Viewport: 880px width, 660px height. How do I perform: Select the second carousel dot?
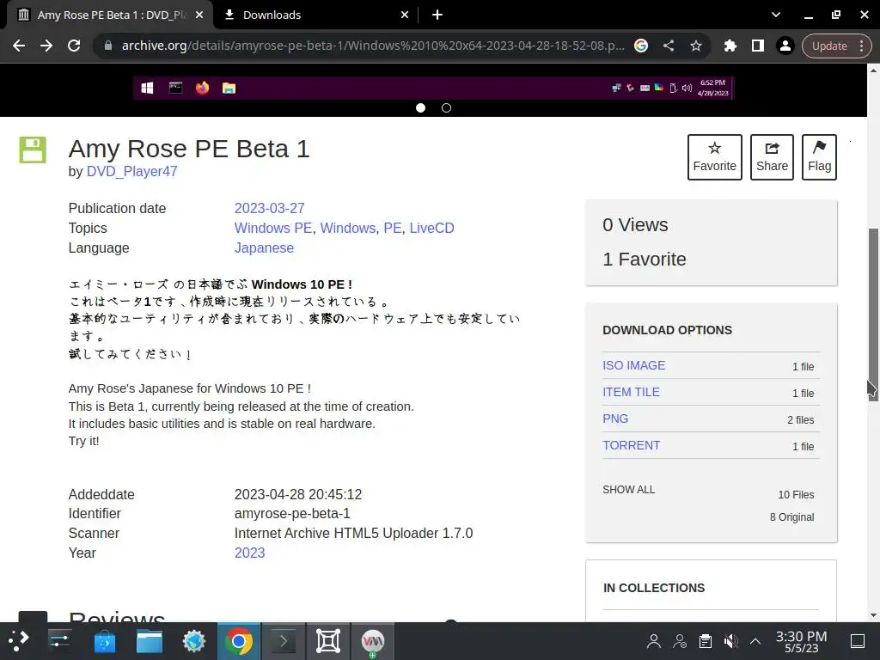446,107
